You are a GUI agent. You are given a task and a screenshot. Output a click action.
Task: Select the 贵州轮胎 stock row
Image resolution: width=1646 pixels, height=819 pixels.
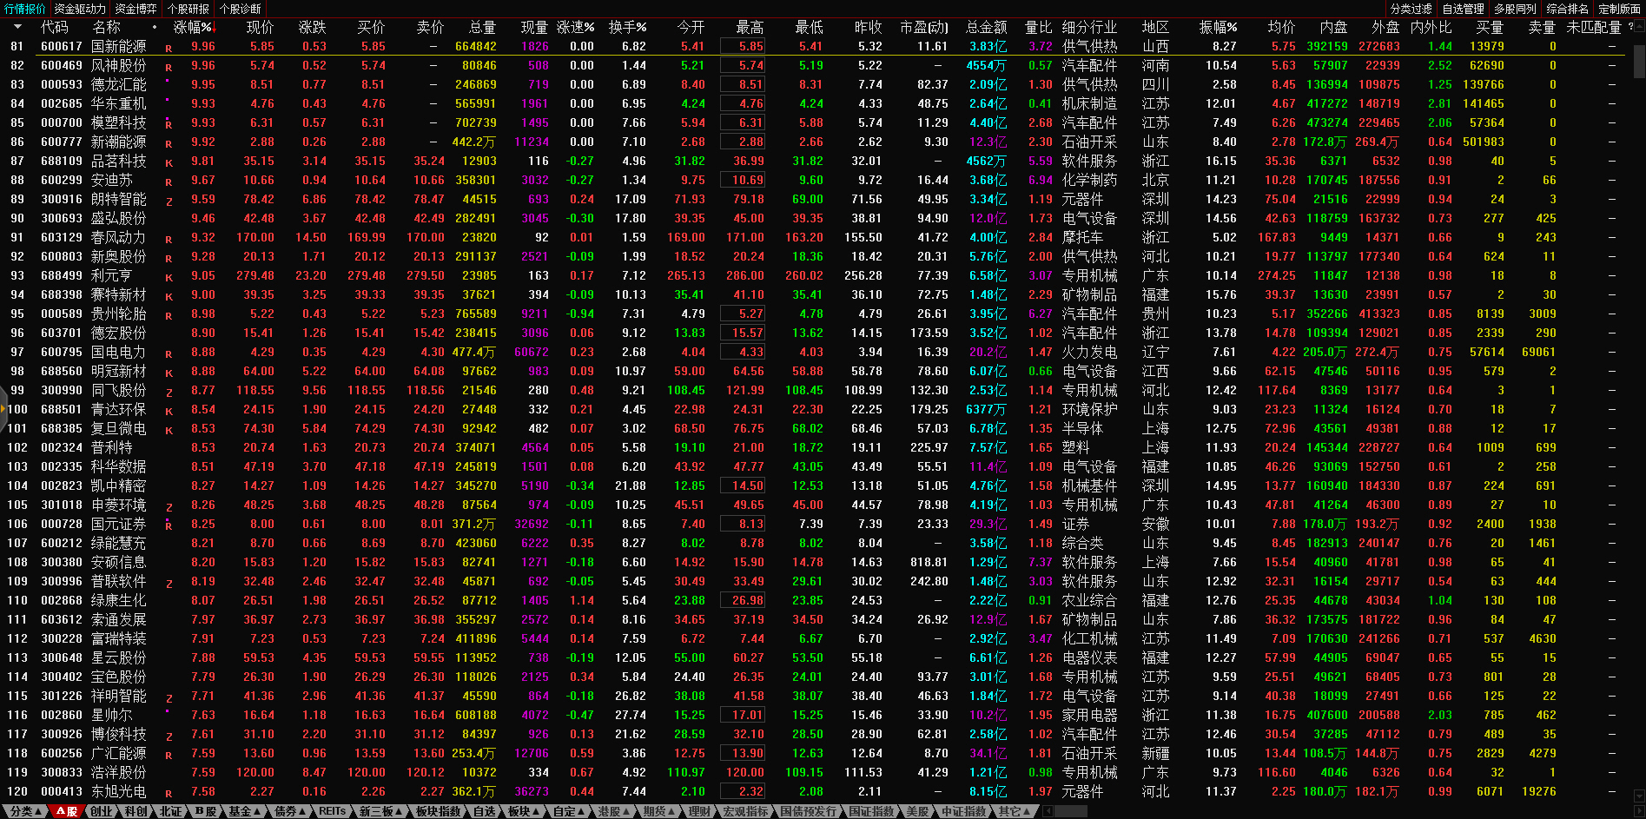coord(119,314)
